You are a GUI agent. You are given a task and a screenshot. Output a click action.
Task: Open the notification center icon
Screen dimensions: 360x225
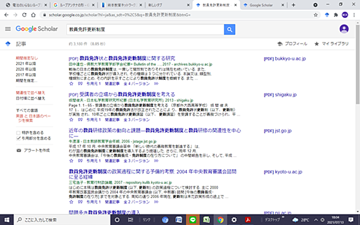point(351,220)
